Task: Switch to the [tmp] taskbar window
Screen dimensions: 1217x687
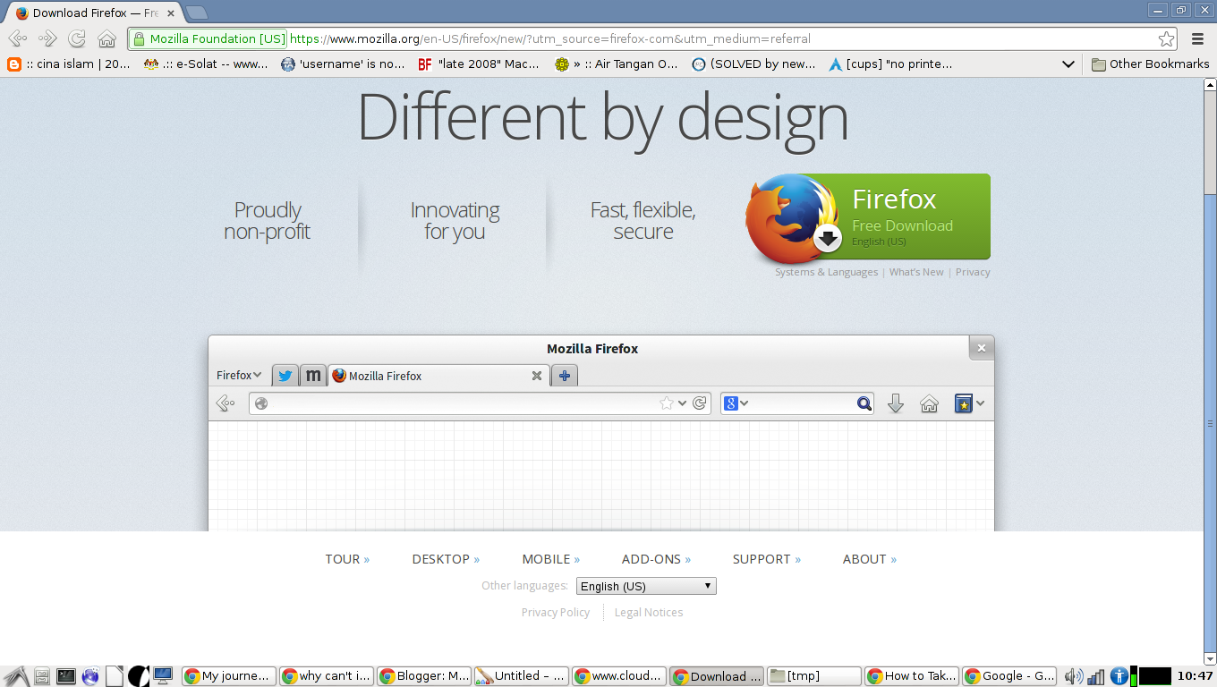Action: [x=814, y=676]
